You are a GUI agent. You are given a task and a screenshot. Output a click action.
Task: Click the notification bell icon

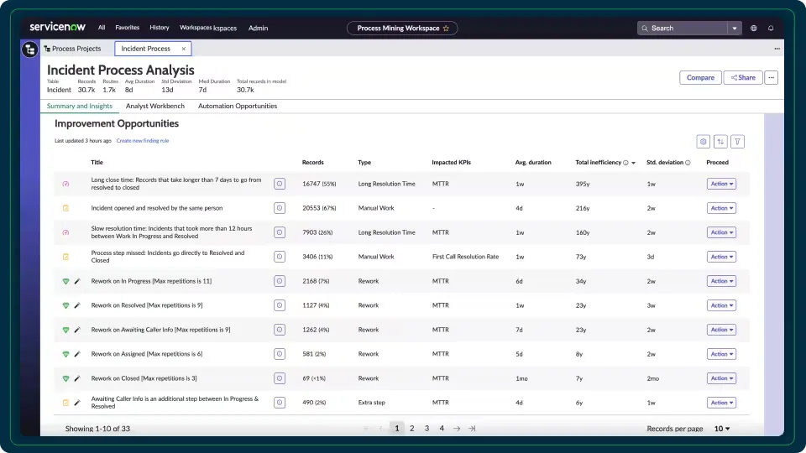(x=771, y=28)
